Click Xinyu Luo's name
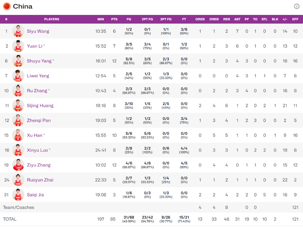The width and height of the screenshot is (303, 228). (x=38, y=150)
